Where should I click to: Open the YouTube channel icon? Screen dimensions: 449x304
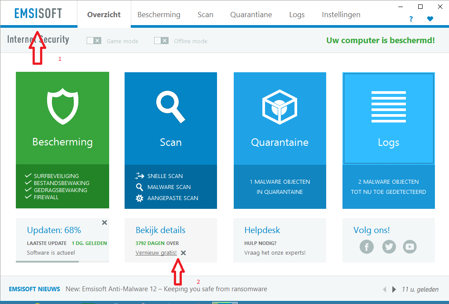click(410, 247)
